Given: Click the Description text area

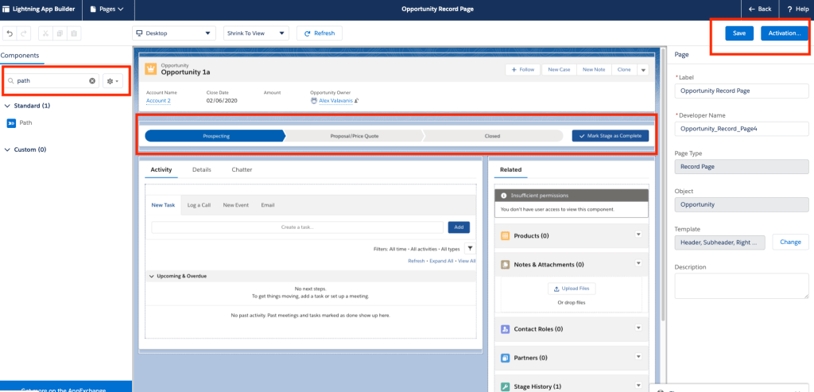Looking at the screenshot, I should (741, 285).
